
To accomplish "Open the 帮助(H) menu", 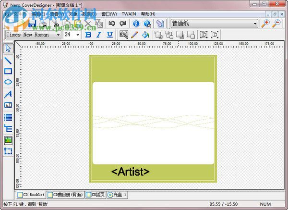I will [x=148, y=14].
